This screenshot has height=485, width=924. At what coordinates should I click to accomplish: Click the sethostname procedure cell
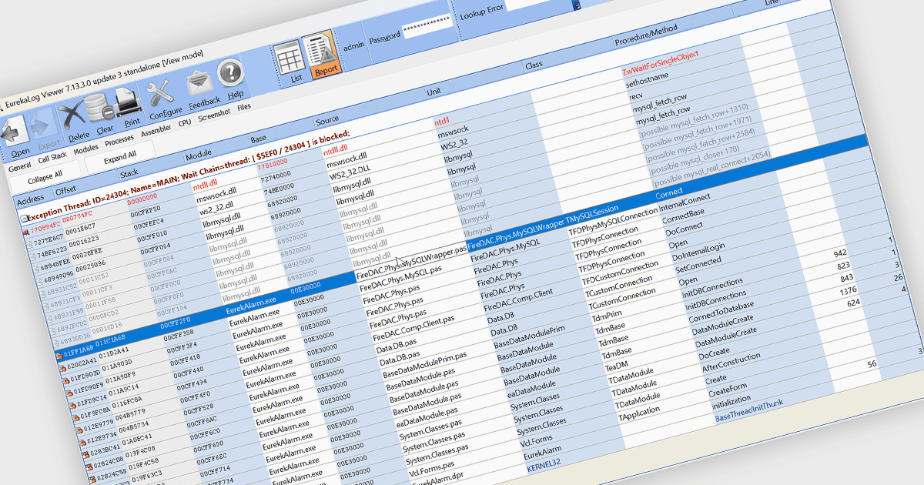(x=647, y=79)
